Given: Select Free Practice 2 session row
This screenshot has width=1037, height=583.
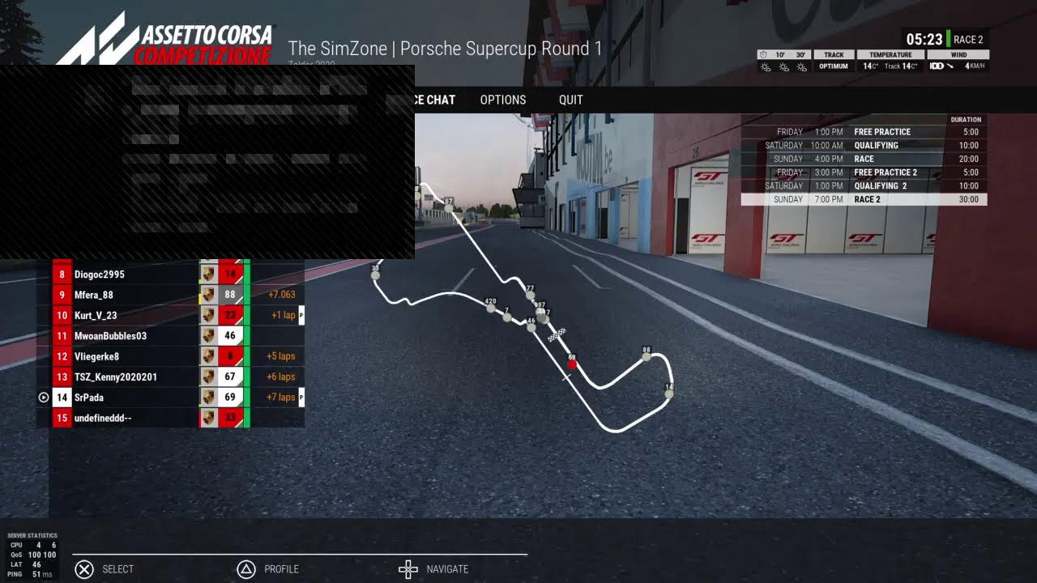Looking at the screenshot, I should click(x=864, y=172).
